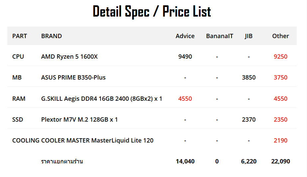Click the Detail Spec / Price List heading
307x177 pixels.
tap(152, 12)
